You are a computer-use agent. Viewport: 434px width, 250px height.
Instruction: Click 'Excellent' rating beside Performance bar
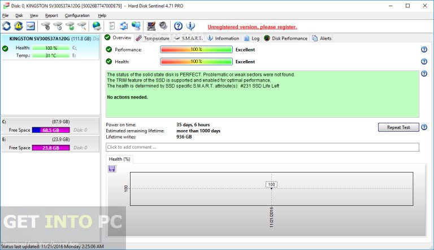point(245,50)
